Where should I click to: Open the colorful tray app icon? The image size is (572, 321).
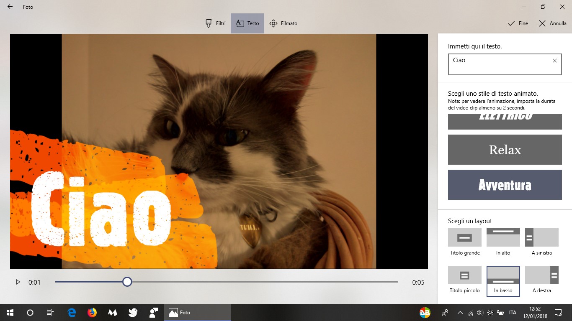point(425,313)
